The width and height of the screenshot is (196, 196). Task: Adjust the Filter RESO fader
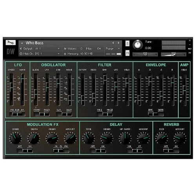pyautogui.click(x=94, y=98)
